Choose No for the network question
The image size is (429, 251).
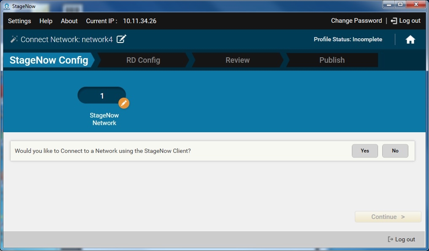coord(395,151)
